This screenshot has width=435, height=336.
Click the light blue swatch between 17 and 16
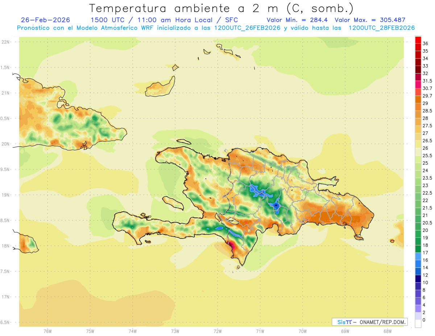(x=418, y=256)
